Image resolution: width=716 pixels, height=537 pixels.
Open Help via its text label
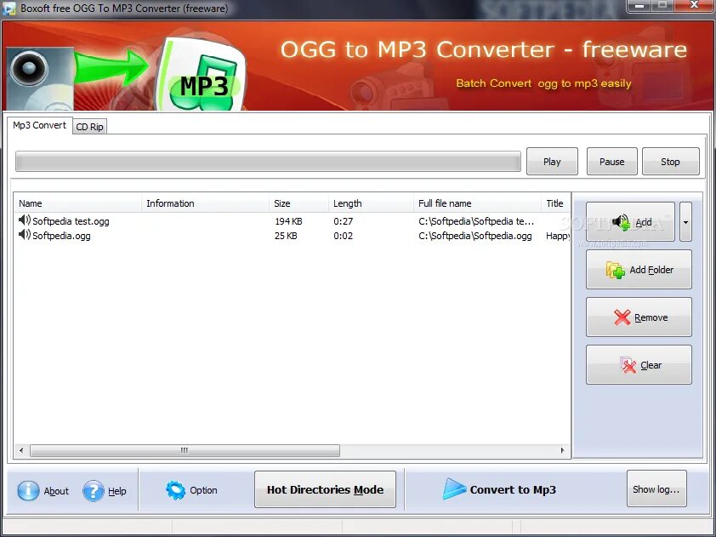[116, 491]
